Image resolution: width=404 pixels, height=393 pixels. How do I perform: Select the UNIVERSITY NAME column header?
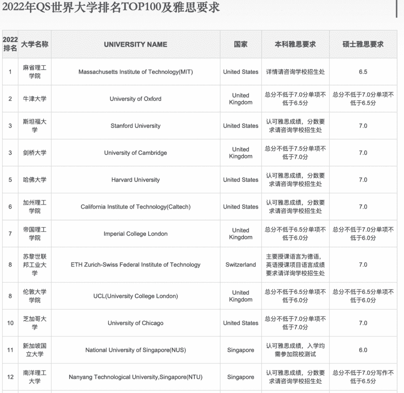[x=135, y=44]
